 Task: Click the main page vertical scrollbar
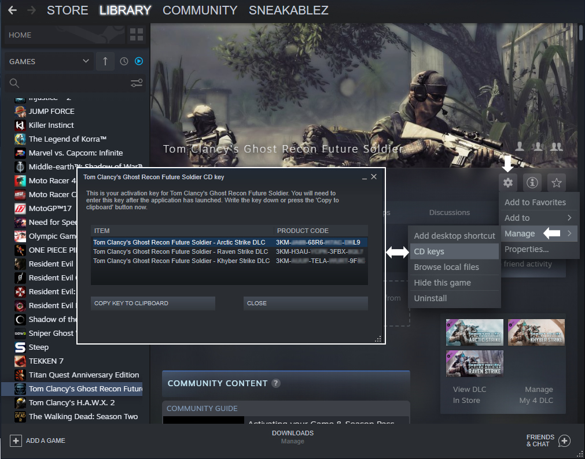(x=581, y=32)
